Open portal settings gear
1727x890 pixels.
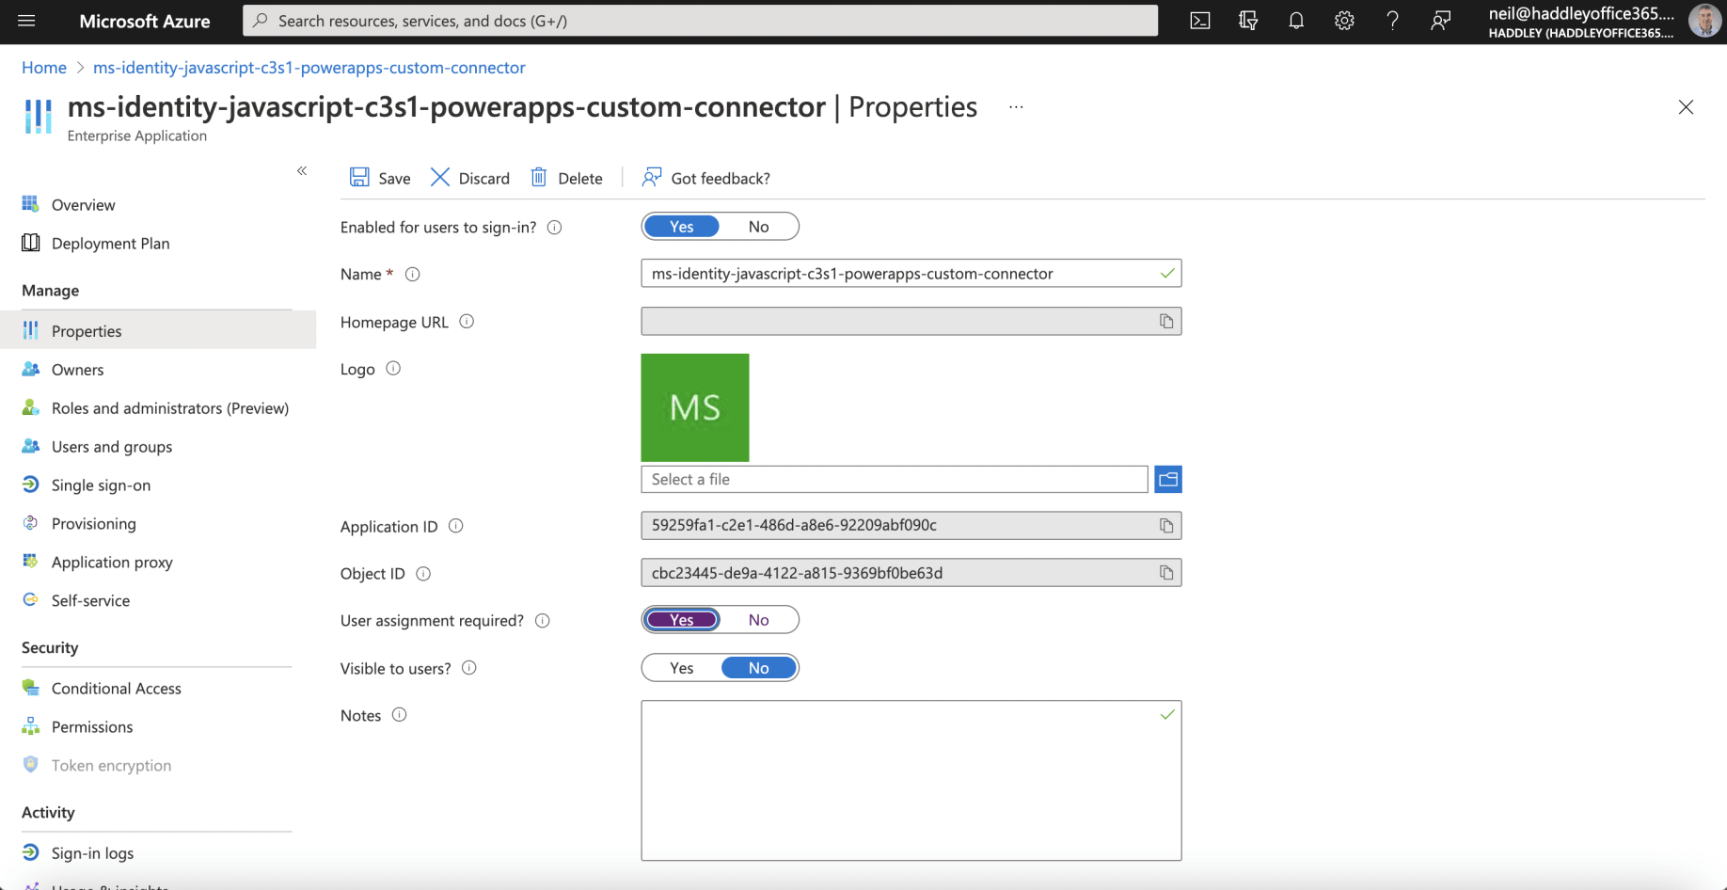tap(1344, 21)
